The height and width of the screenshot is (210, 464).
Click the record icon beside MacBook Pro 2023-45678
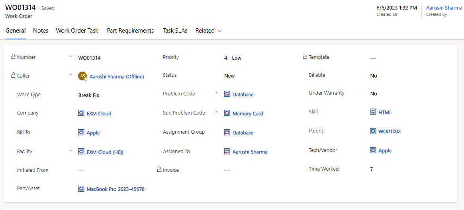pos(81,189)
